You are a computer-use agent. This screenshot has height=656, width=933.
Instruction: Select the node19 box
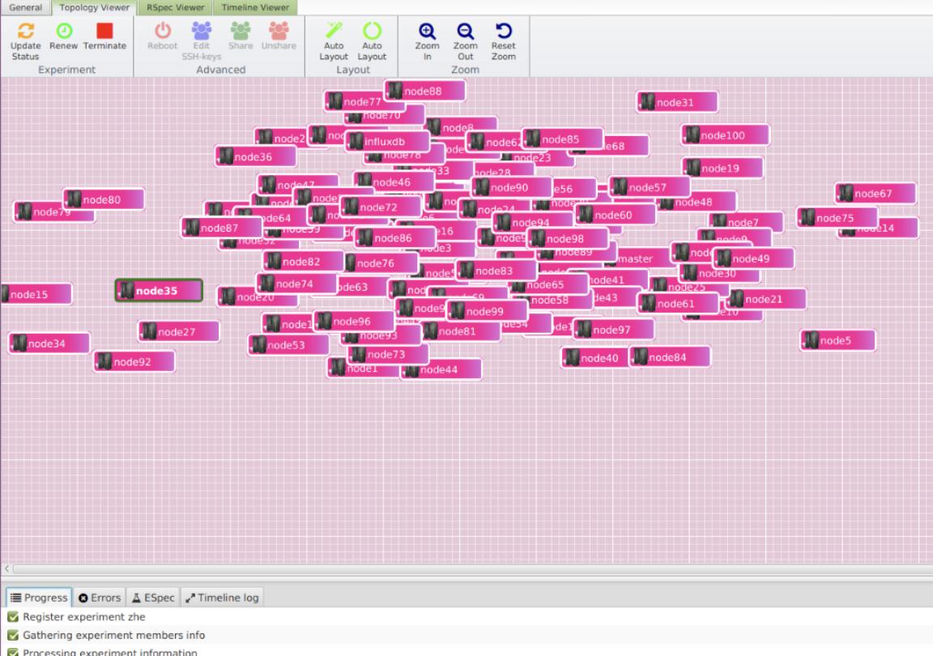pos(722,168)
